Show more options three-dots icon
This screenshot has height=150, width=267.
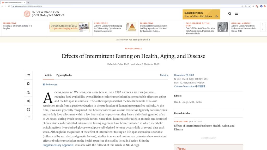[x=28, y=117]
